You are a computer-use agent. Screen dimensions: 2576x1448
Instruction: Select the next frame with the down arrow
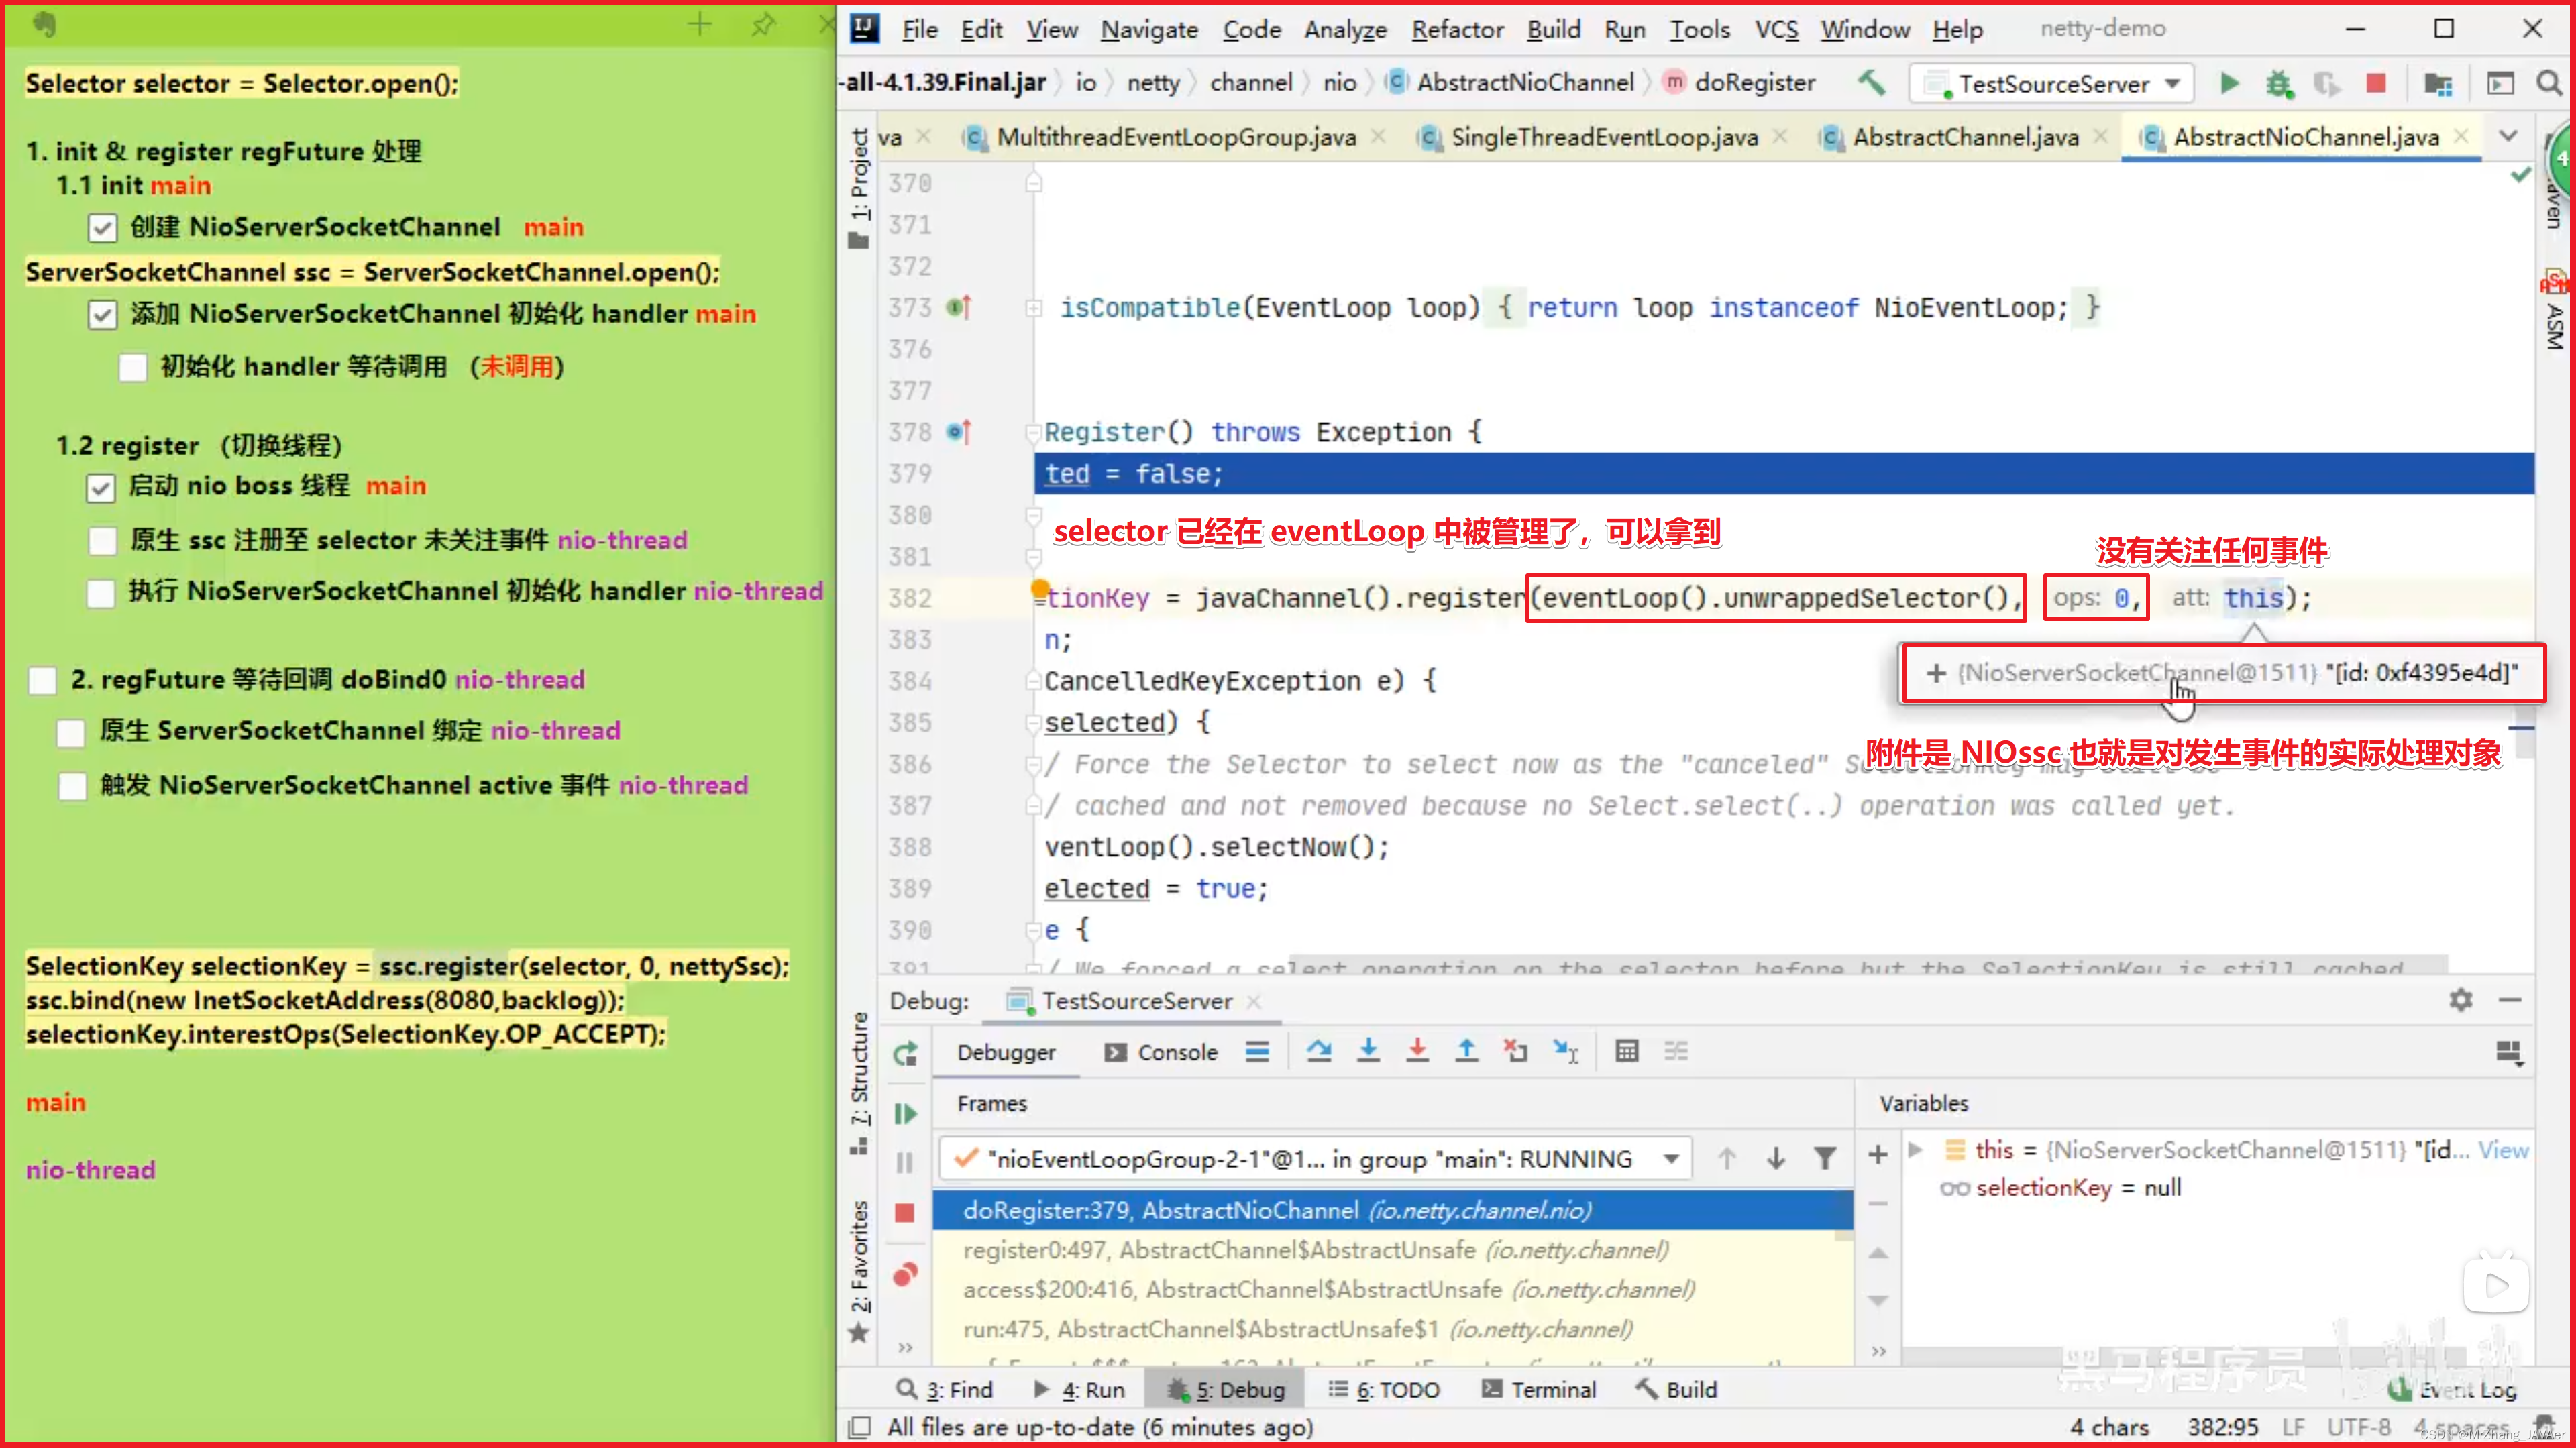(x=1776, y=1158)
